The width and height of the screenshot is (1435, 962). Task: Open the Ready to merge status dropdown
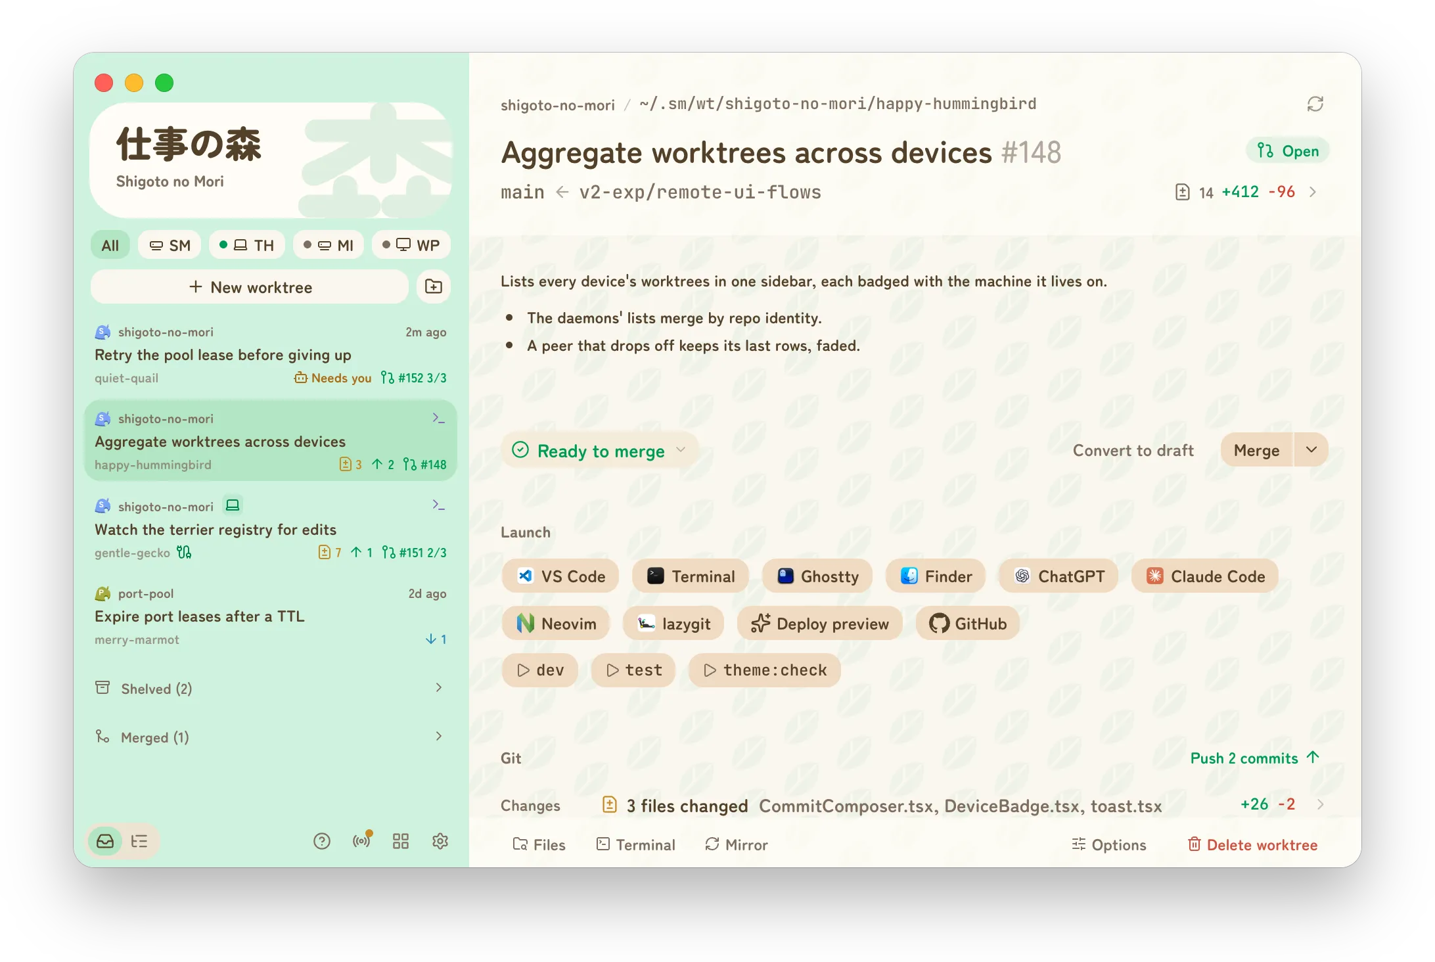click(x=599, y=451)
